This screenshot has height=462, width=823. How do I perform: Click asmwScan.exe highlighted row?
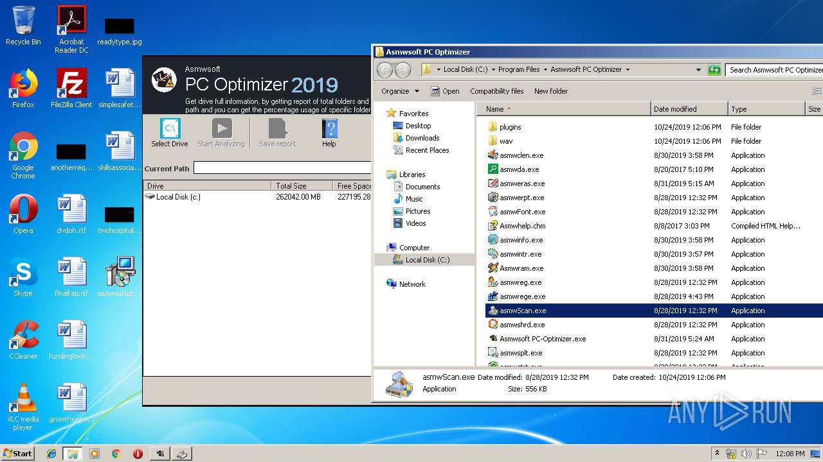(x=654, y=311)
